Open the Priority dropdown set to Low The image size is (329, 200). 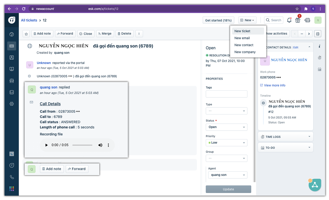point(226,142)
